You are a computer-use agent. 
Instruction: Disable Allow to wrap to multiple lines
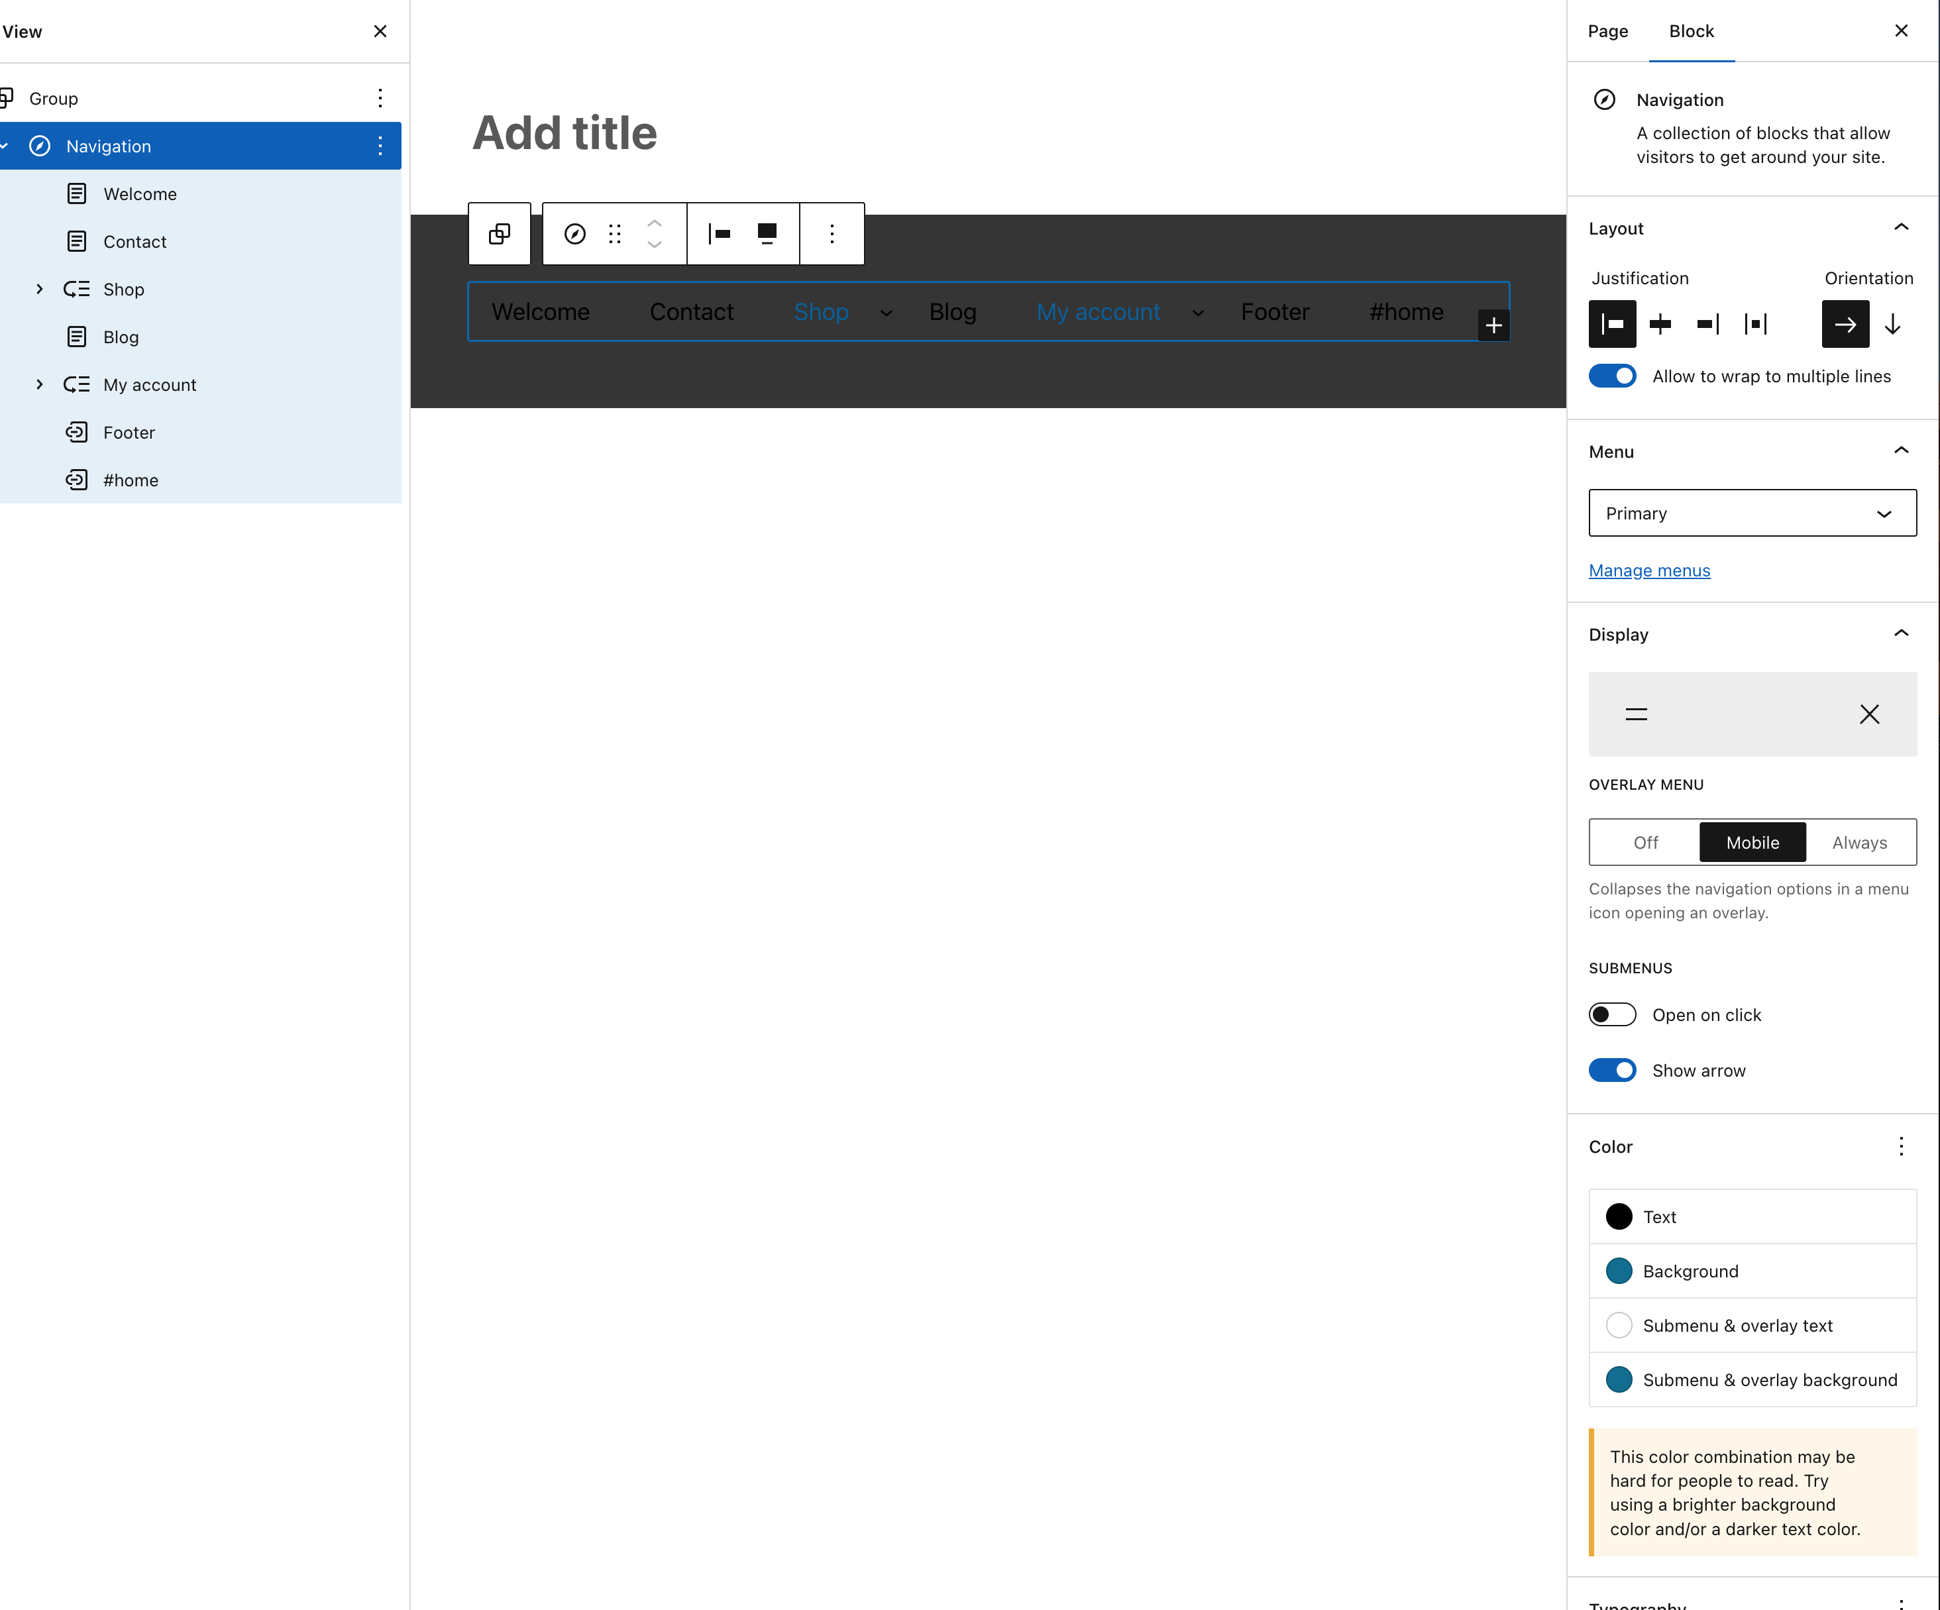(1611, 376)
